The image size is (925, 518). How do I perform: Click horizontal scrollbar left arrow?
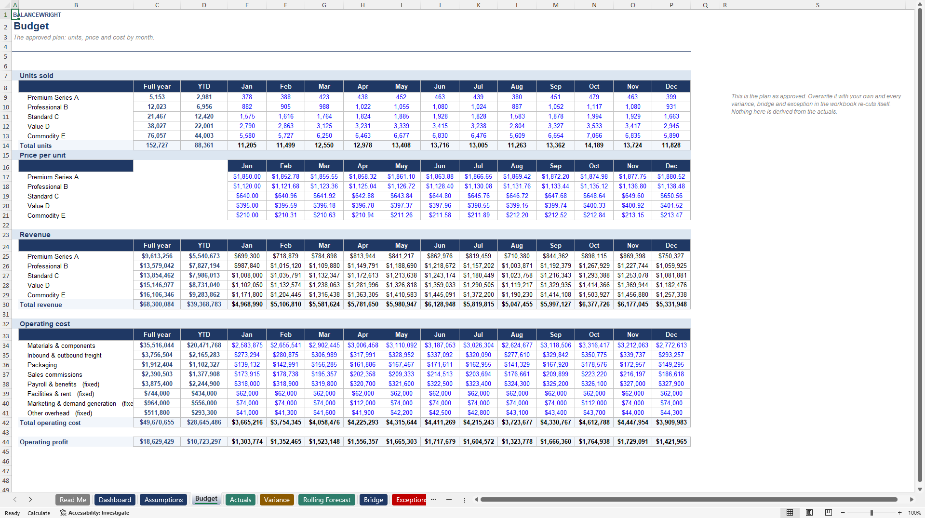tap(476, 500)
